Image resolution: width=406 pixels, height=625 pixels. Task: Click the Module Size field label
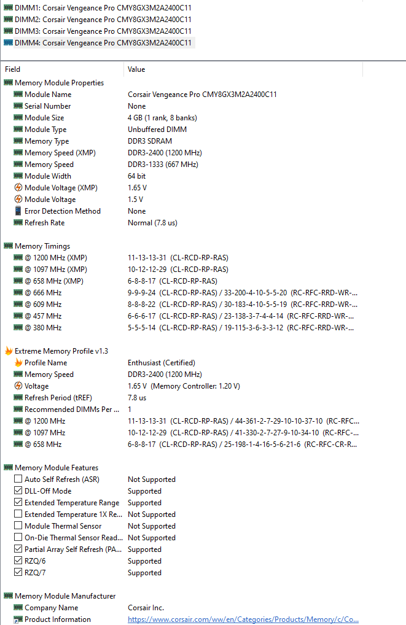(44, 118)
